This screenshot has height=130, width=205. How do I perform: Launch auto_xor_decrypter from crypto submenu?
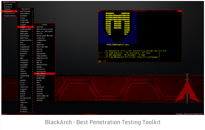tap(44, 31)
